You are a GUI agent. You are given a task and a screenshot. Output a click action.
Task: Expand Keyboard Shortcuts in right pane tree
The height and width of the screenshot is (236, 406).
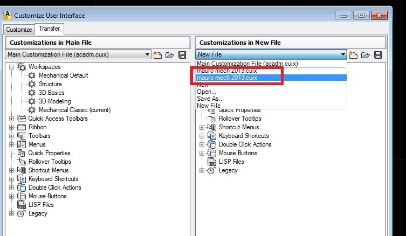(202, 136)
